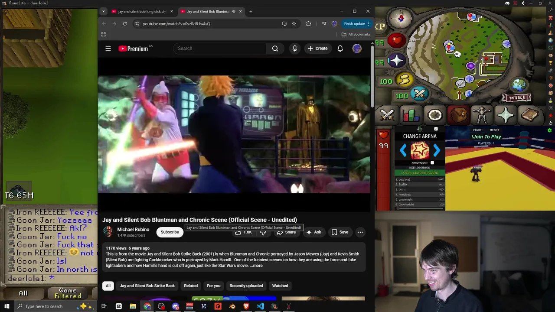Open the RuneLite worn equipment tab
555x312 pixels.
coord(482,115)
